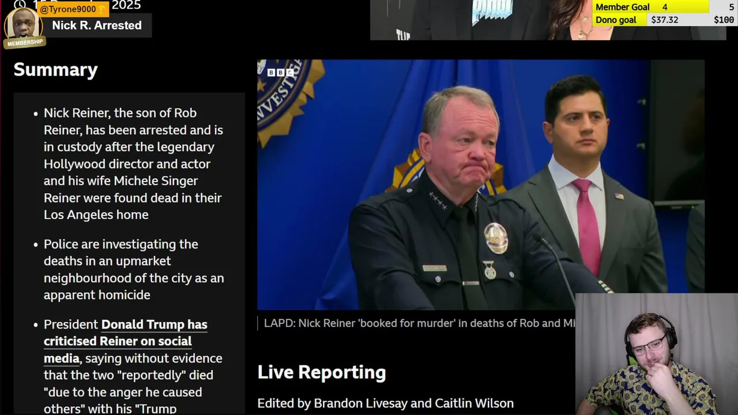Click the Live Reporting heading
Viewport: 738px width, 415px height.
(322, 372)
